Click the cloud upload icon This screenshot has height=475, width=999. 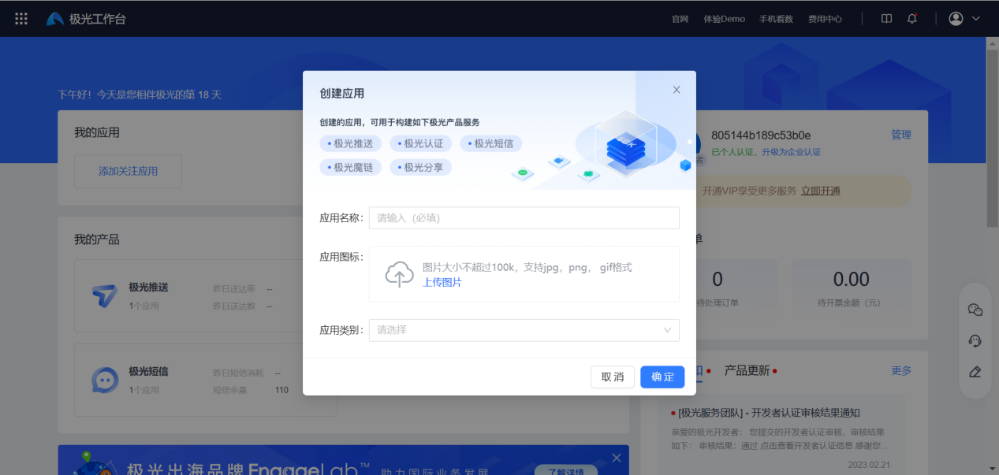click(x=400, y=274)
